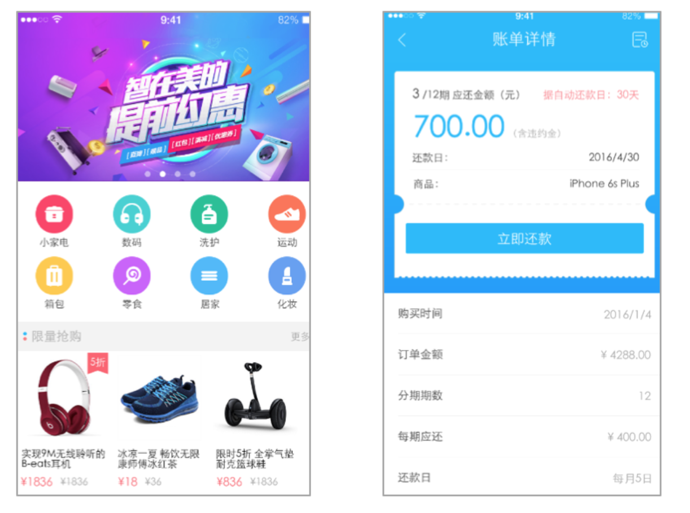Tap the 700.00 amount due figure

click(459, 126)
